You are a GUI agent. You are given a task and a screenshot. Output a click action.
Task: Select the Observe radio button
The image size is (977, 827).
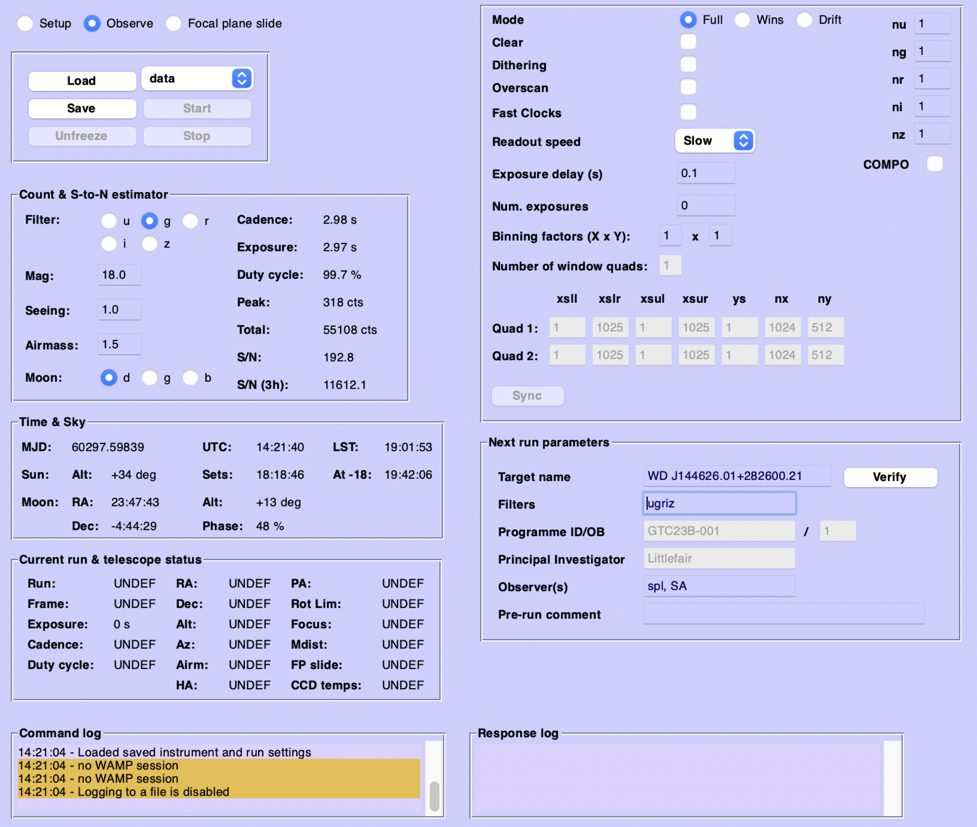pyautogui.click(x=92, y=23)
